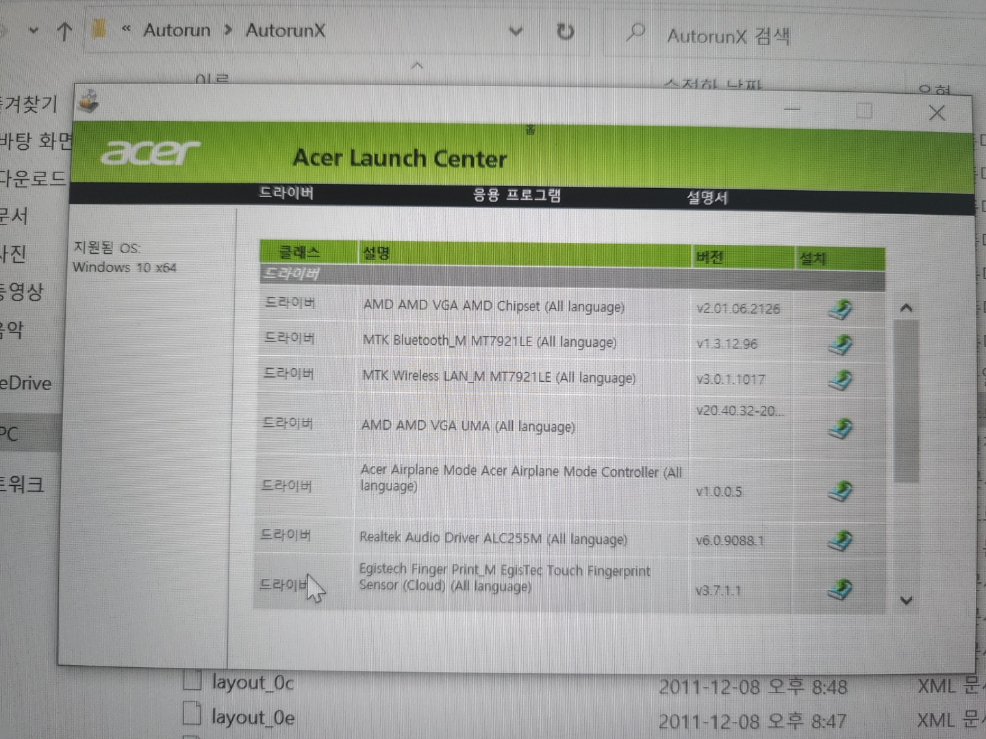
Task: Select layout_0c file in File Explorer
Action: [253, 683]
